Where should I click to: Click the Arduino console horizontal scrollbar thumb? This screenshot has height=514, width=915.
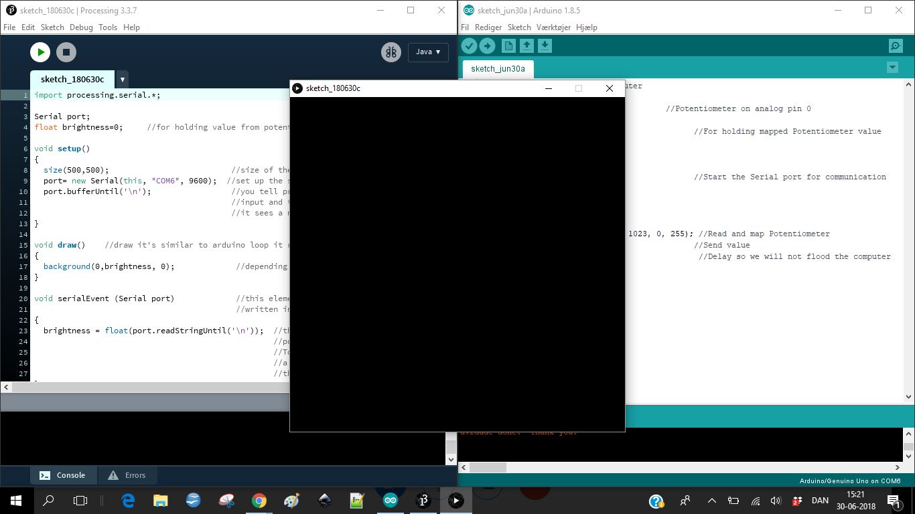(x=487, y=467)
